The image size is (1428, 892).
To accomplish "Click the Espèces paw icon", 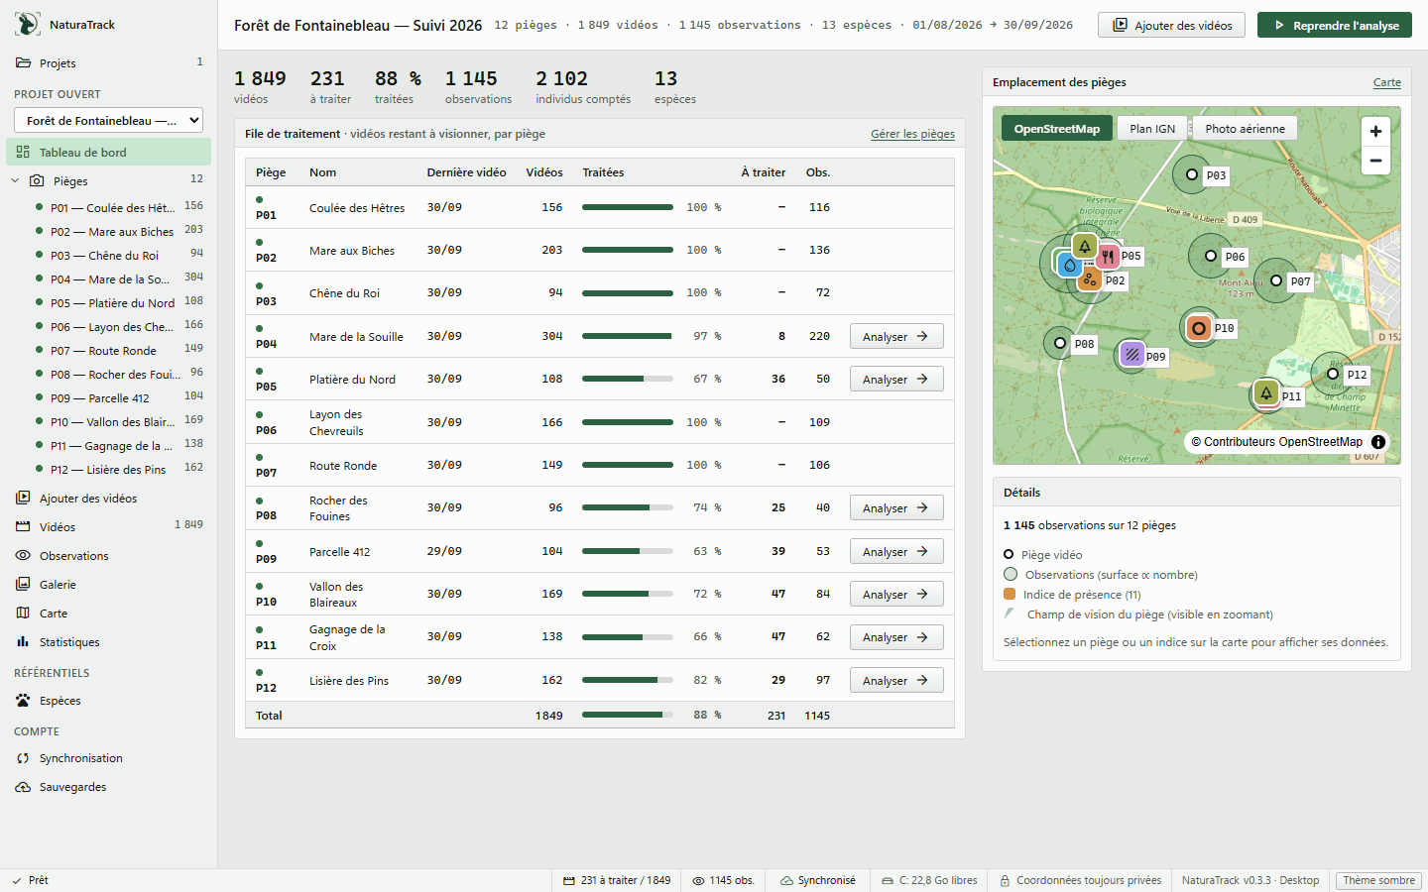I will (23, 701).
